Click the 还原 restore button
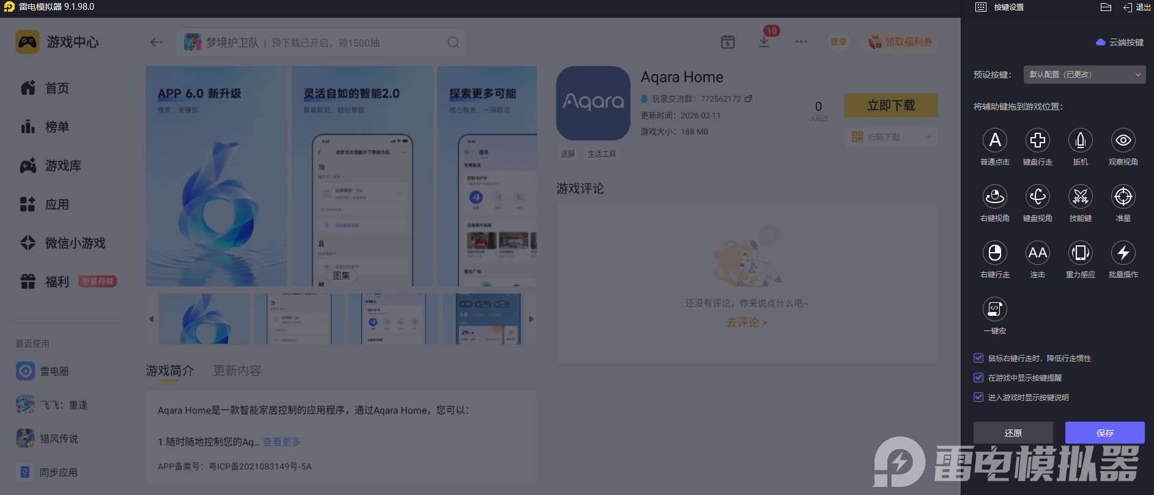 [x=1013, y=433]
